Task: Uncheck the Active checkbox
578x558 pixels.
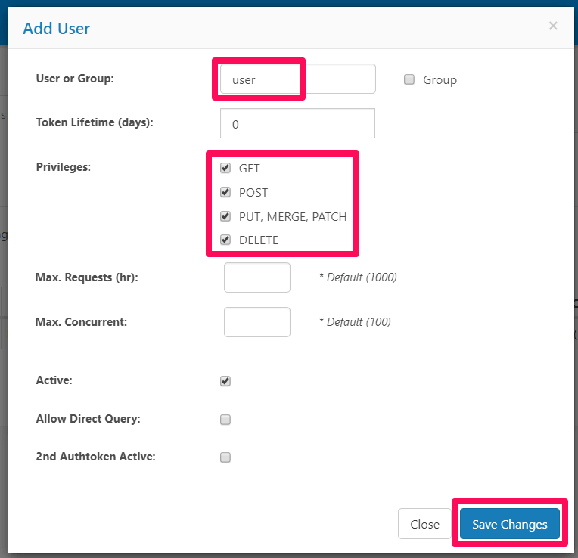Action: pyautogui.click(x=225, y=381)
